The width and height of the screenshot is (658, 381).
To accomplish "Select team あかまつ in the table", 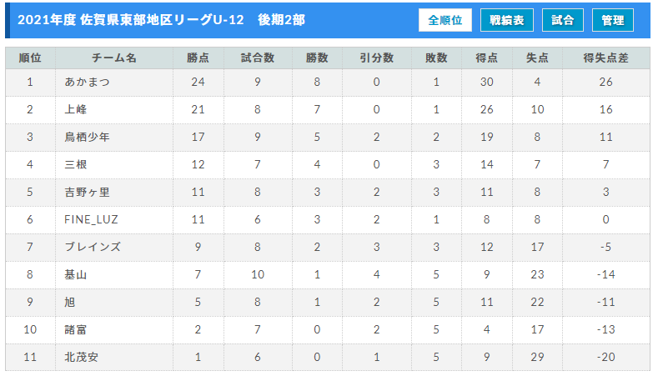I will coord(87,83).
